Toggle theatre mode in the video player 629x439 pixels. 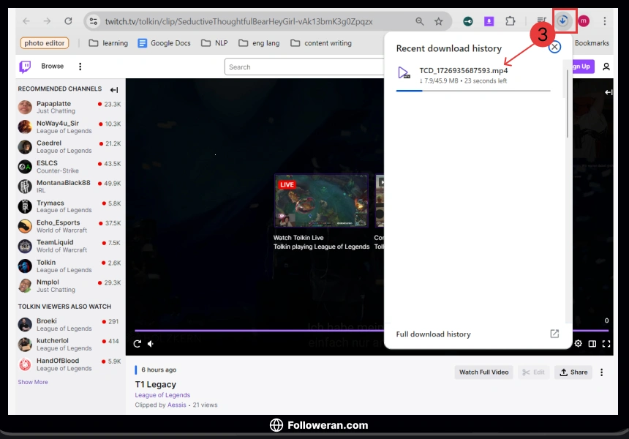pos(592,343)
